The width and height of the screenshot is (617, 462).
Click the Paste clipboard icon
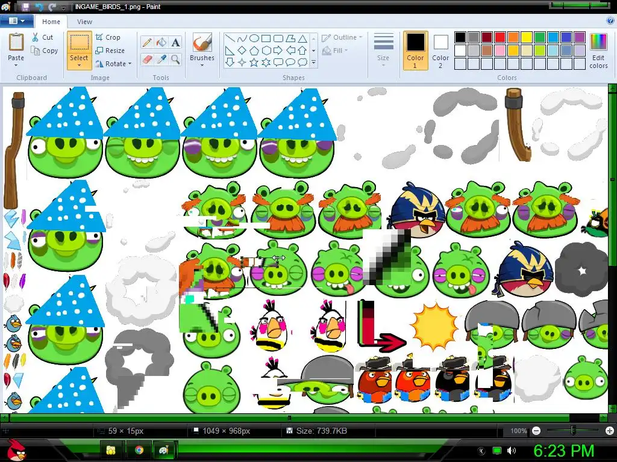(x=16, y=43)
